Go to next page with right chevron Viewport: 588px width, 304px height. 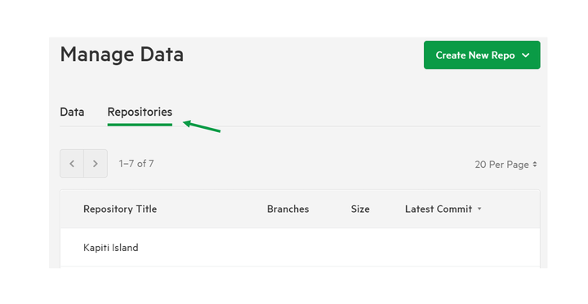96,164
